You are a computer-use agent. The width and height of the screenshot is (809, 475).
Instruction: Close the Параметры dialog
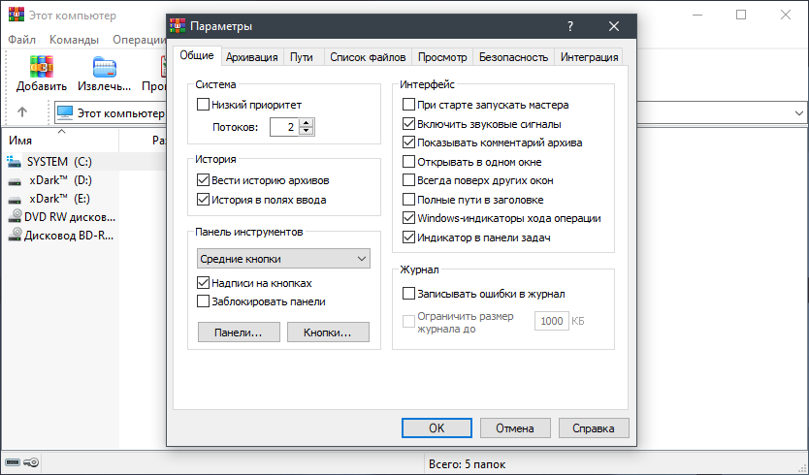tap(613, 26)
